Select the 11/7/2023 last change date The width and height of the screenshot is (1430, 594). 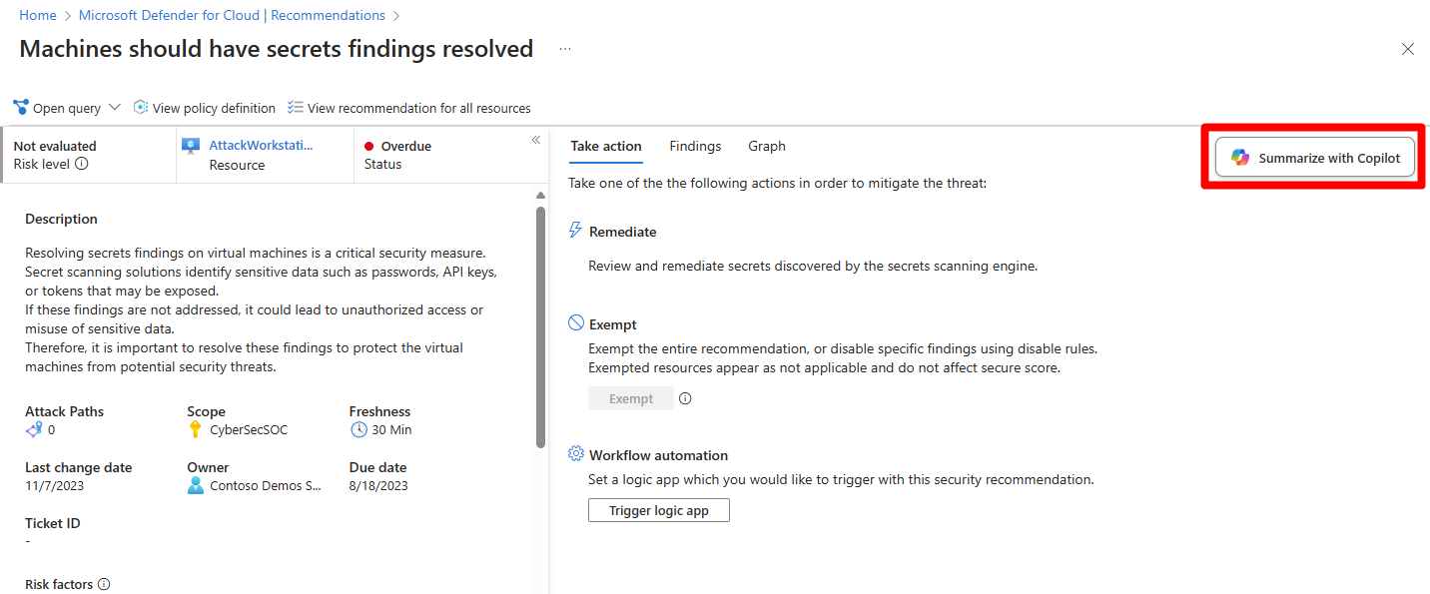tap(53, 486)
